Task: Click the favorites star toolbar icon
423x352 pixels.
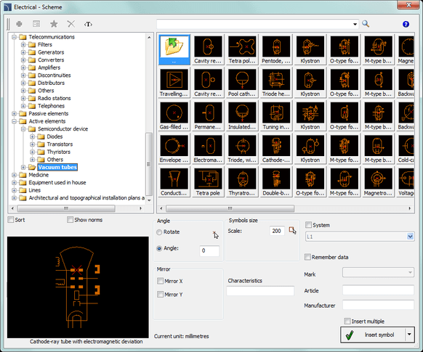Action: tap(54, 24)
